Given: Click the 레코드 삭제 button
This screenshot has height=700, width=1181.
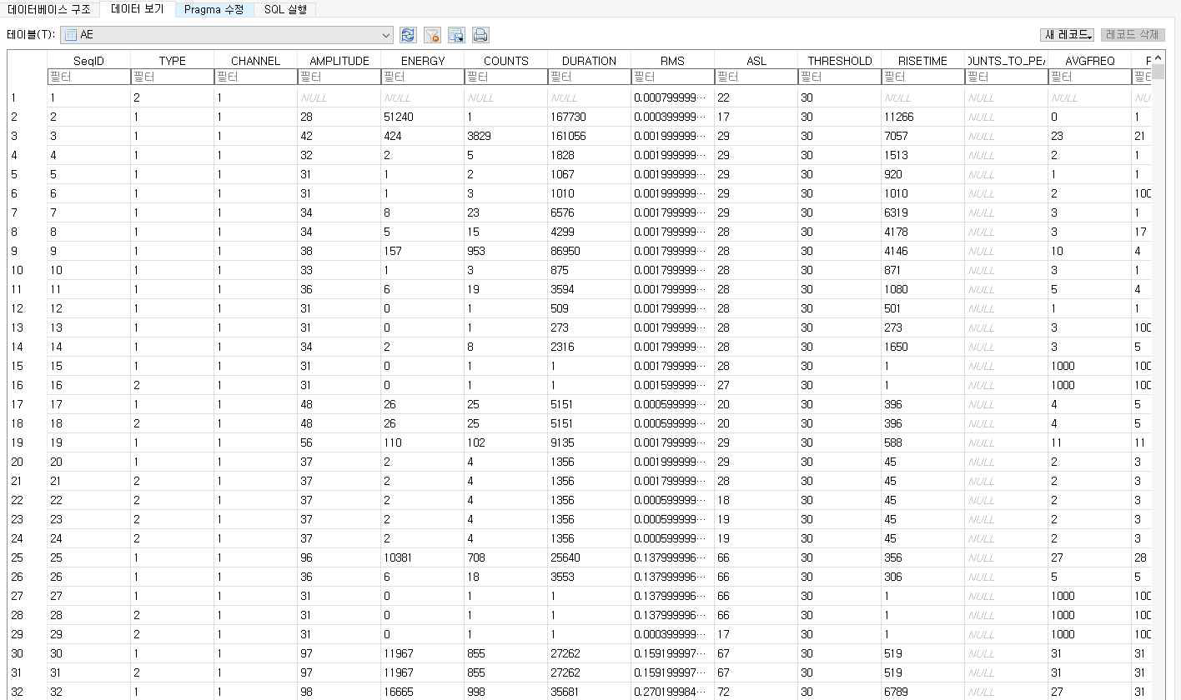Looking at the screenshot, I should pos(1132,35).
